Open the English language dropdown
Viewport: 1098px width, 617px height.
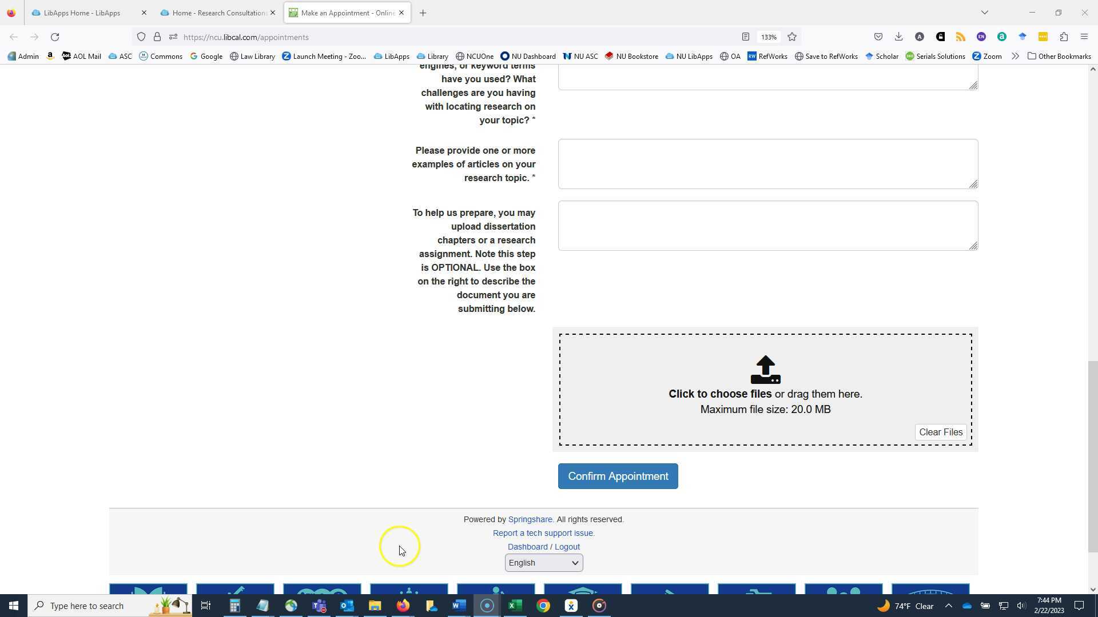coord(543,563)
